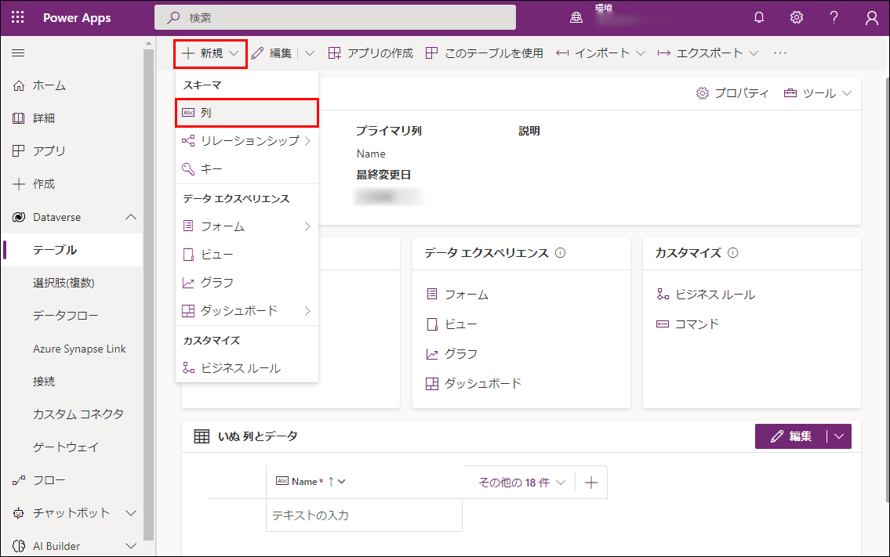
Task: Select ビジネス ルール in the 新規 menu
Action: [x=247, y=368]
